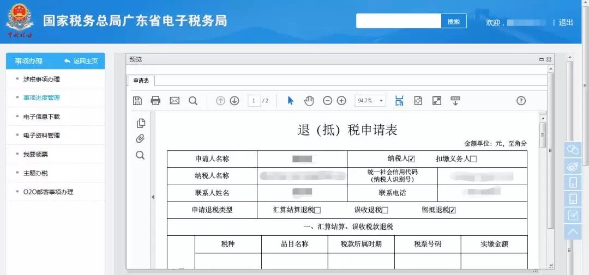Toggle read mode toolbar icon
Viewport: 589px width, 275px height.
tap(455, 101)
